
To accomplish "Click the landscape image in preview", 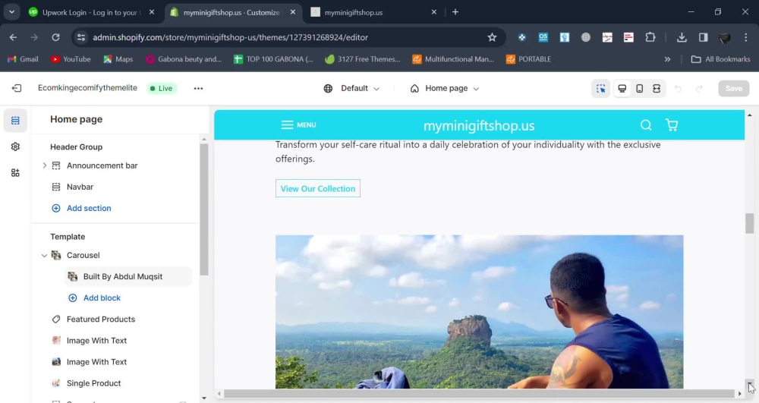I will click(479, 312).
